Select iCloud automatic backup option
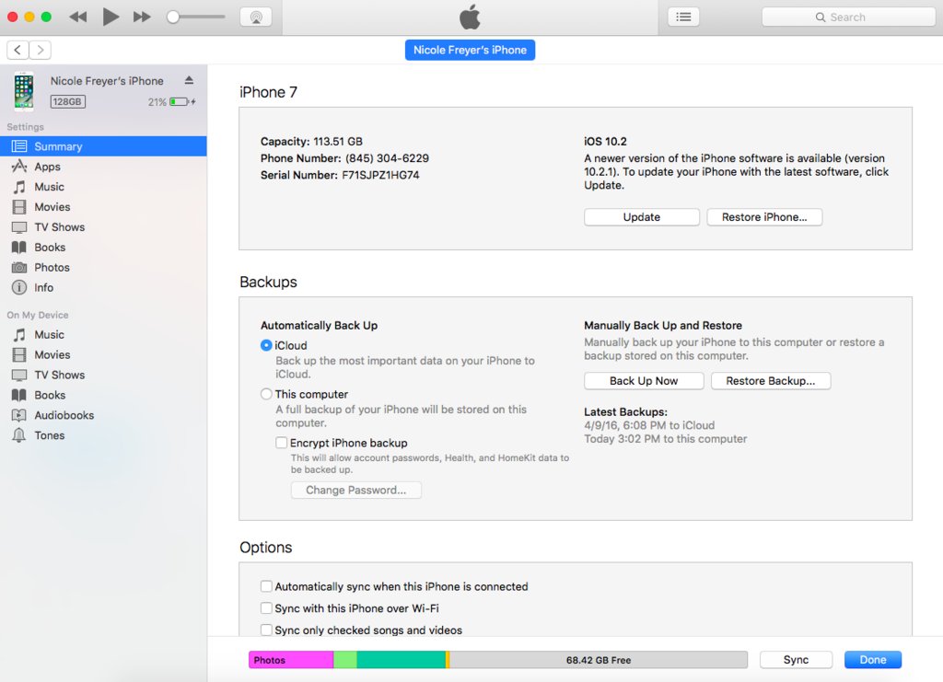Viewport: 943px width, 682px height. click(266, 345)
